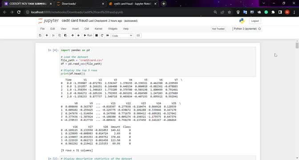Screen dimensions: 299x160
Task: Click the Run button
Action: tap(88, 36)
